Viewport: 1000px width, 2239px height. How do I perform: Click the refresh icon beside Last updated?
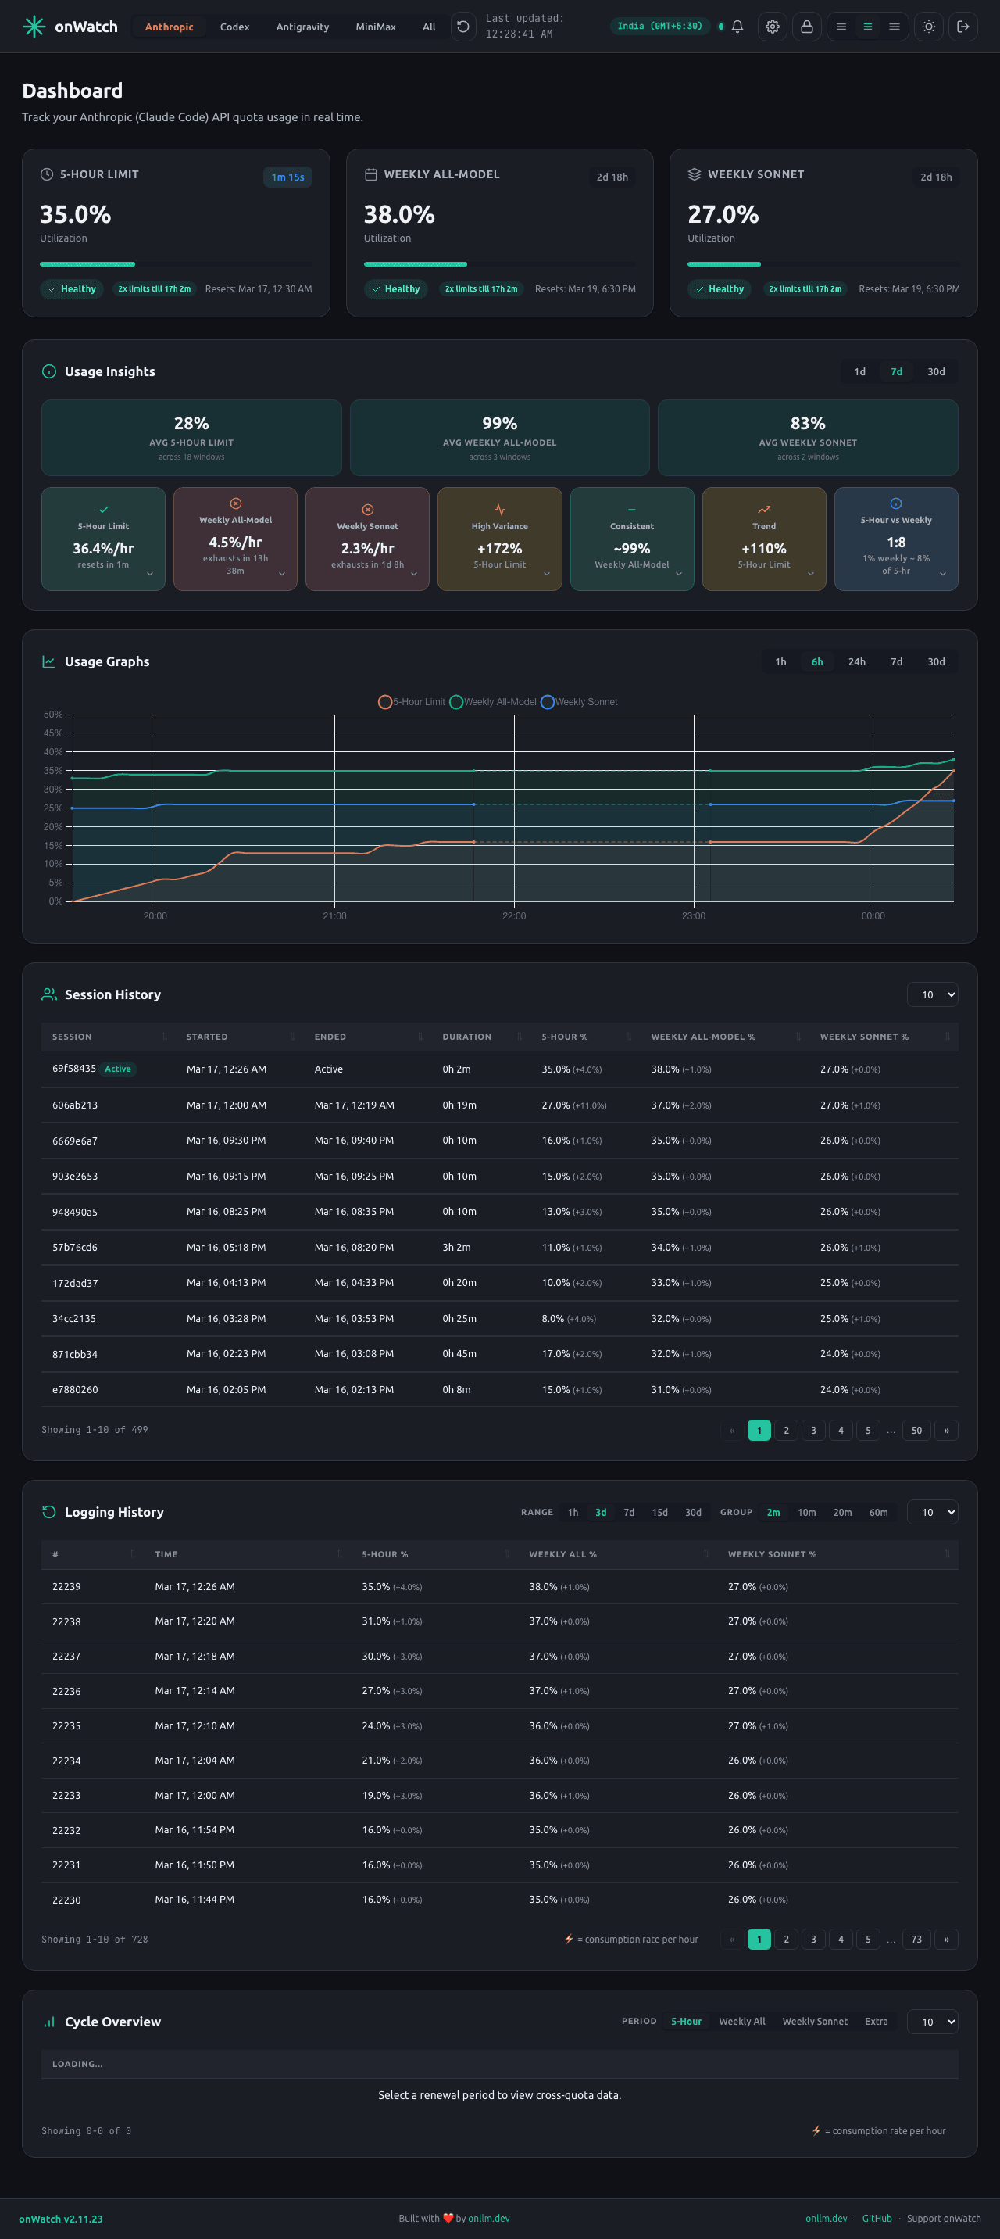click(x=463, y=26)
